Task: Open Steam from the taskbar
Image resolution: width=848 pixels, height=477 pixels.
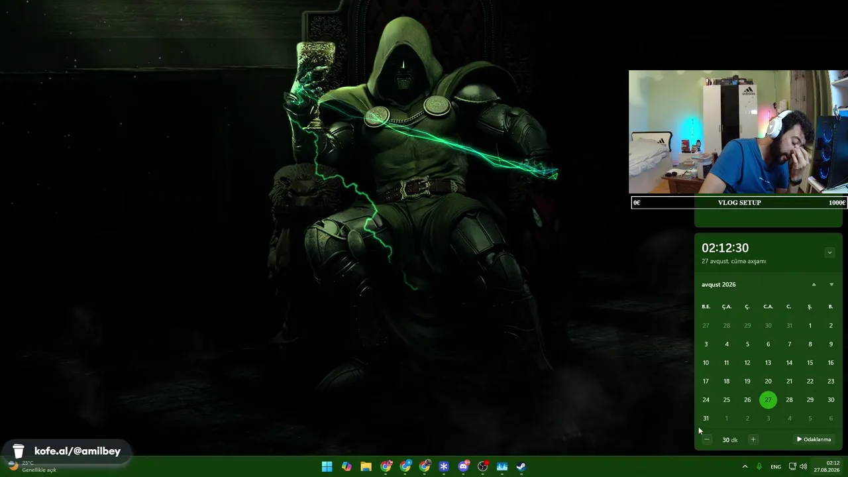Action: coord(521,466)
